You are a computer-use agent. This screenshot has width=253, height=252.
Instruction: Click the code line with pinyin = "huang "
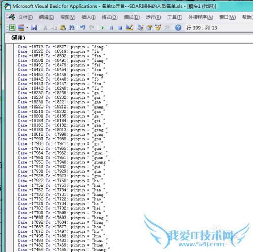pos(64,250)
